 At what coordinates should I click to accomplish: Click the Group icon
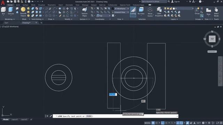[x=197, y=11]
